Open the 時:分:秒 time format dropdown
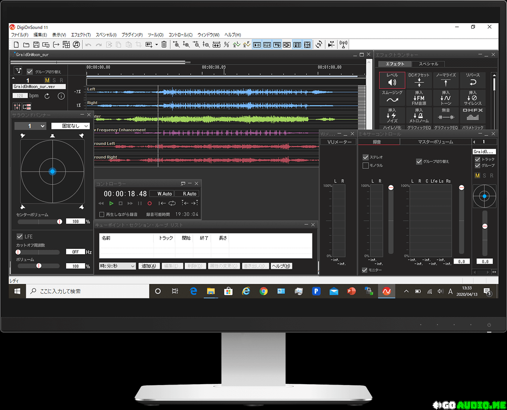This screenshot has height=410, width=507. [x=117, y=266]
